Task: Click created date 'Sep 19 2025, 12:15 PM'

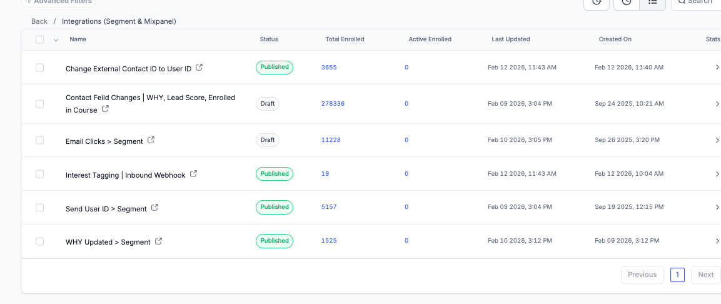Action: point(629,208)
